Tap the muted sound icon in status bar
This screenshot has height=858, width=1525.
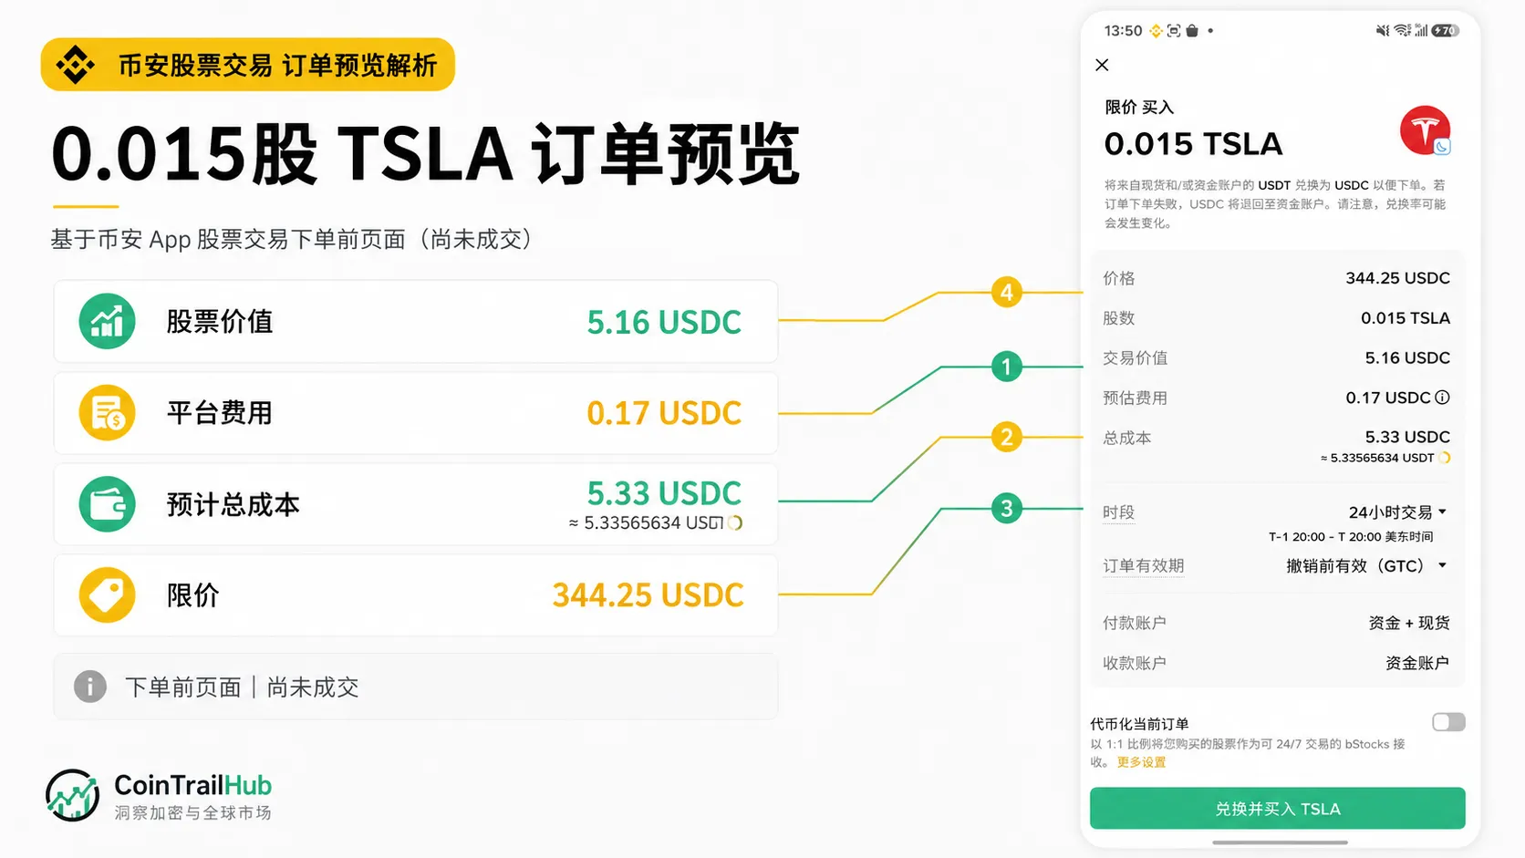click(x=1383, y=30)
